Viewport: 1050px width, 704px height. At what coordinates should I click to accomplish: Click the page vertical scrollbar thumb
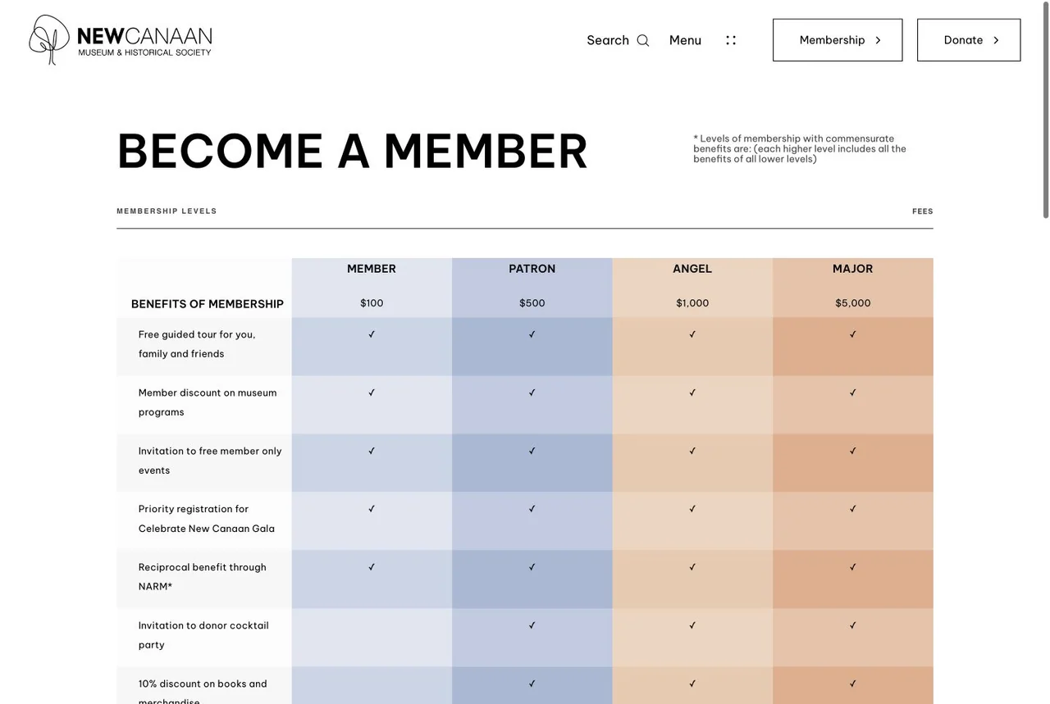1046,110
